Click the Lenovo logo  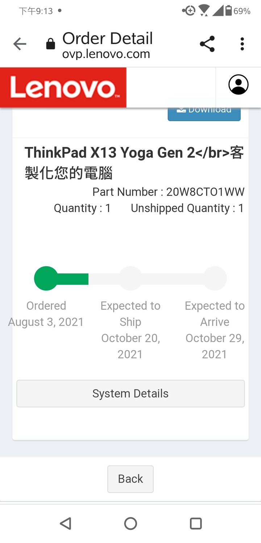(63, 87)
